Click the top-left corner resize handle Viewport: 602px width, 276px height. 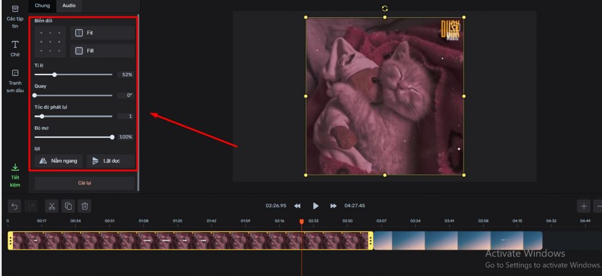(306, 17)
